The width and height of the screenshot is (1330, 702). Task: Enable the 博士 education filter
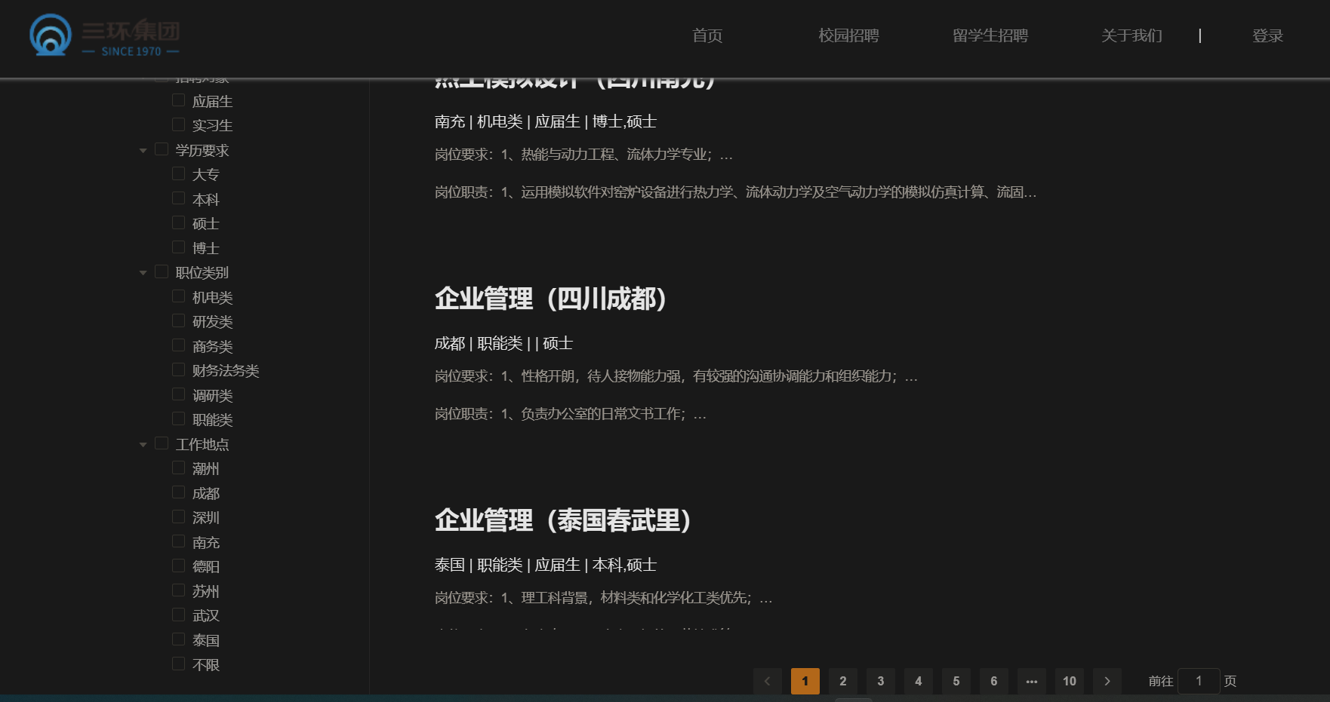pyautogui.click(x=179, y=247)
